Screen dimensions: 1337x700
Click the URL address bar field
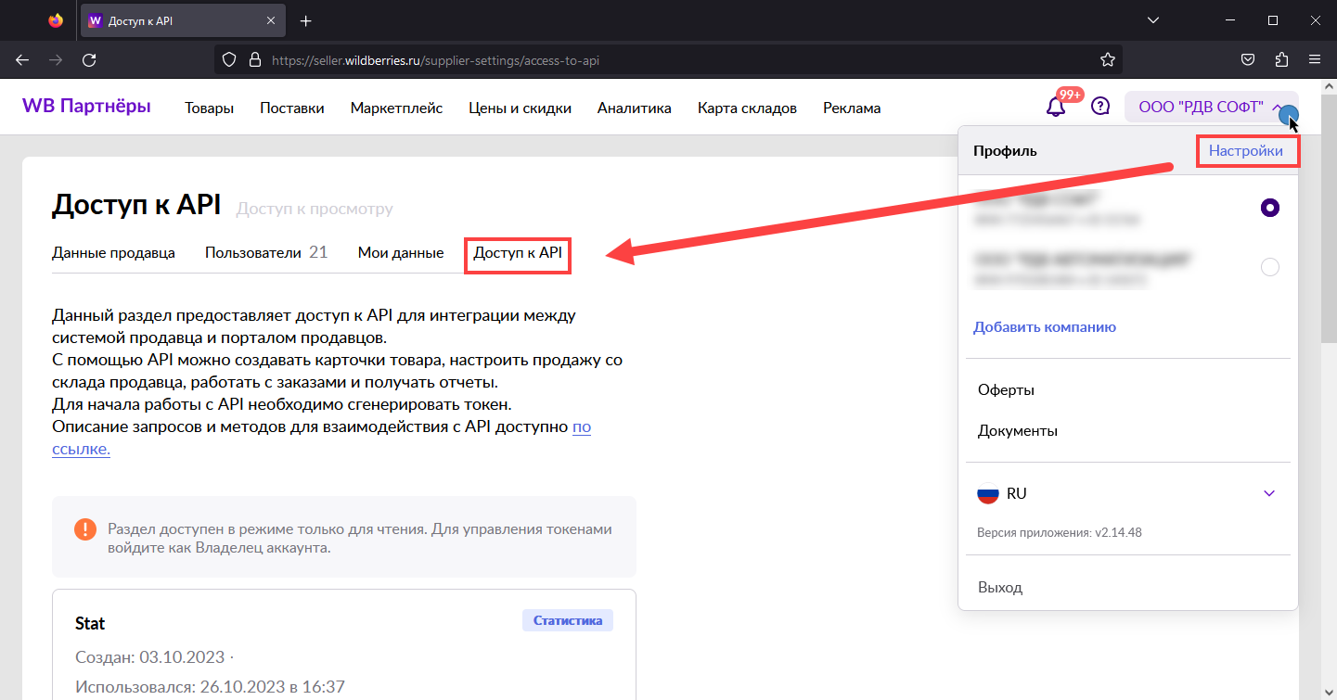(649, 60)
